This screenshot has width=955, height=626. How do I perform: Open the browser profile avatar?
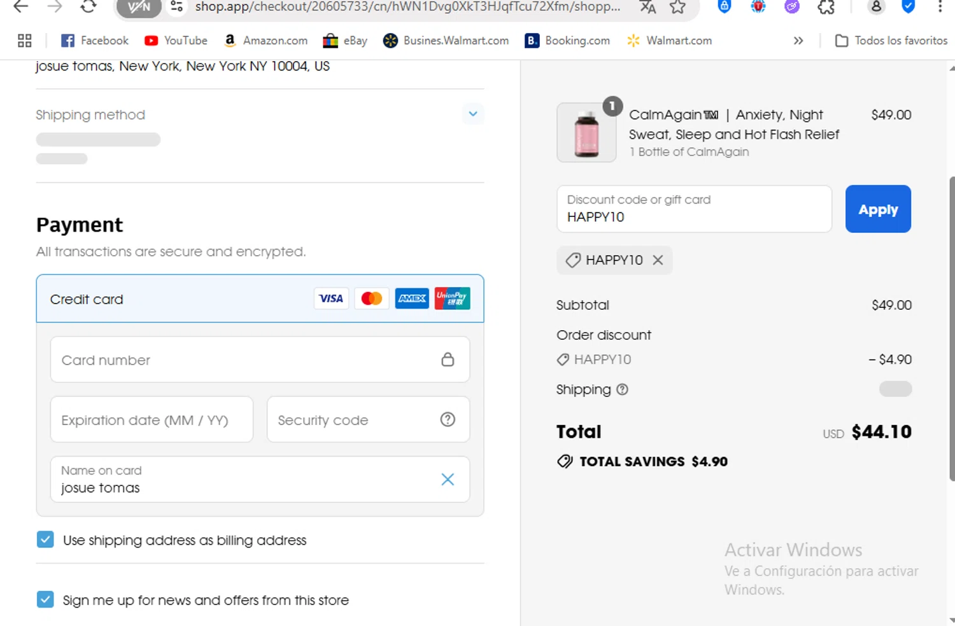coord(876,7)
